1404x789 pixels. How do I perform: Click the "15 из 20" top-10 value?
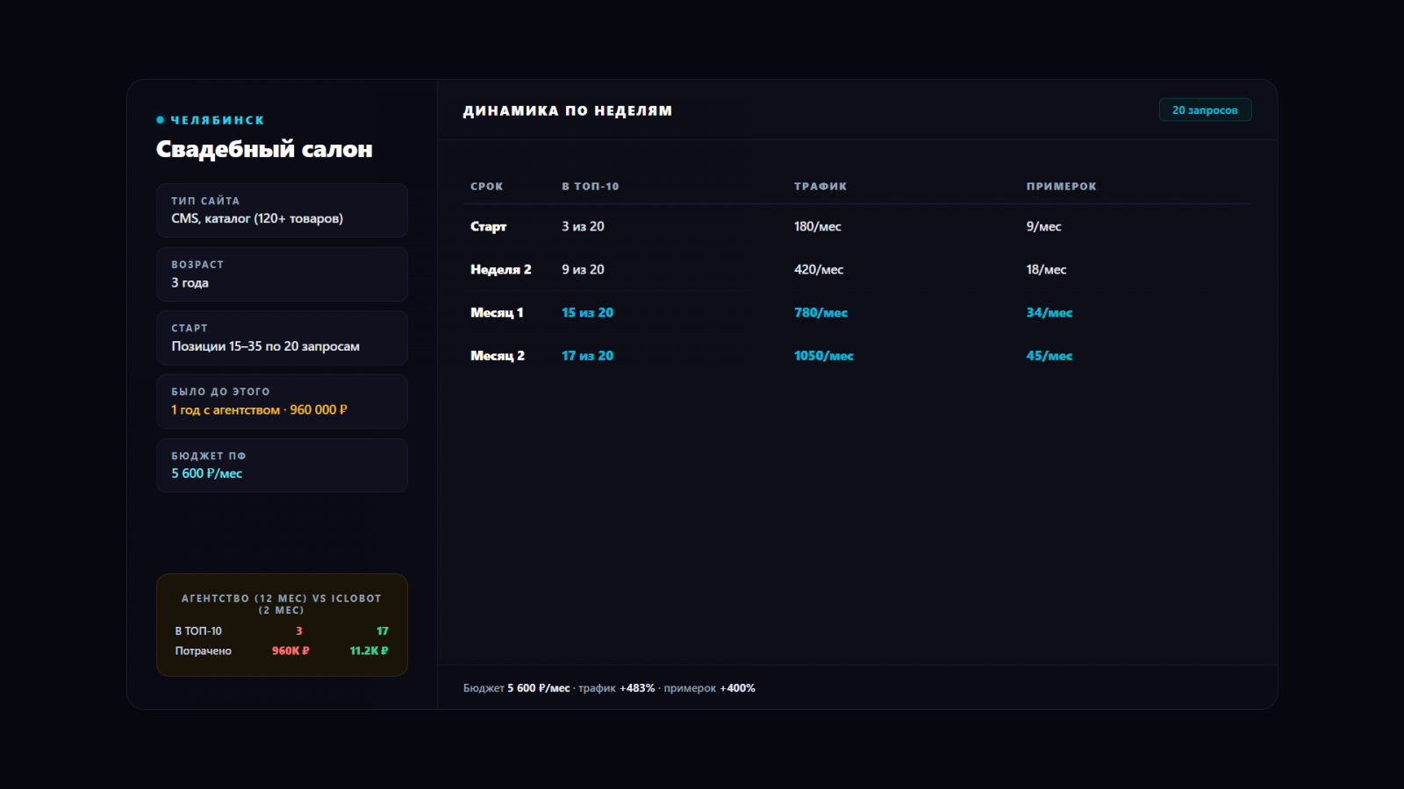(587, 313)
